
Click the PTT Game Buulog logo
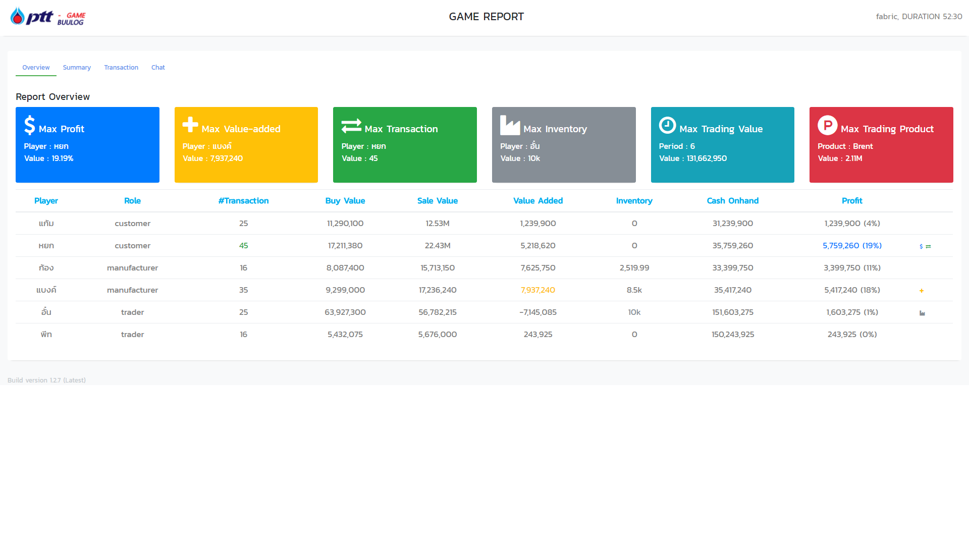coord(48,17)
